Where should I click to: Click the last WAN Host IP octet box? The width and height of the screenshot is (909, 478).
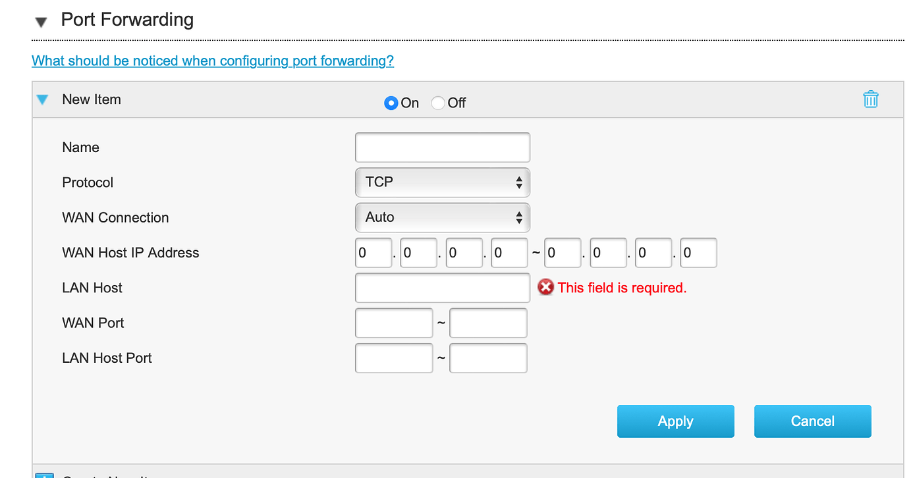click(698, 252)
